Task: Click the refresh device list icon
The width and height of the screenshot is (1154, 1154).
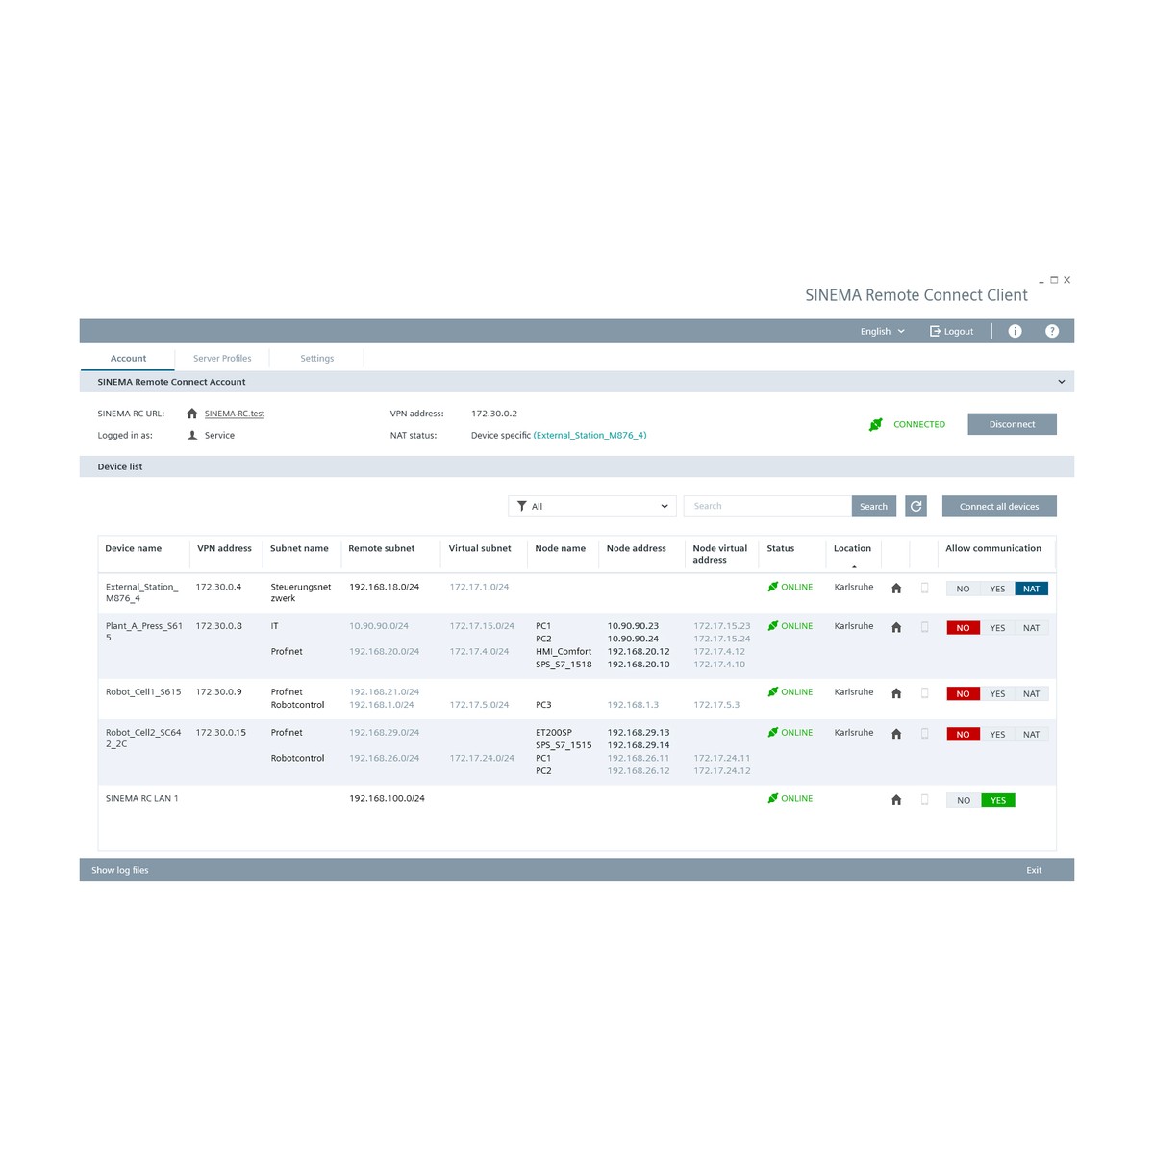Action: 916,506
